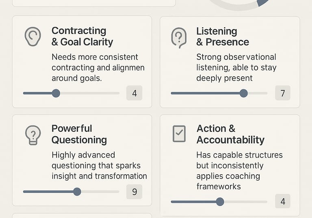Click the 'Strong observational listening' description text
The height and width of the screenshot is (218, 312).
pyautogui.click(x=236, y=67)
